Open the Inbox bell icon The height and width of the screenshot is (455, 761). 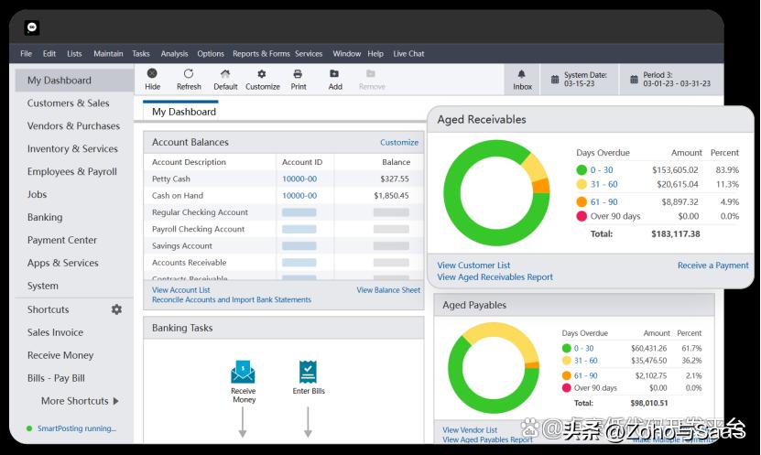tap(522, 74)
